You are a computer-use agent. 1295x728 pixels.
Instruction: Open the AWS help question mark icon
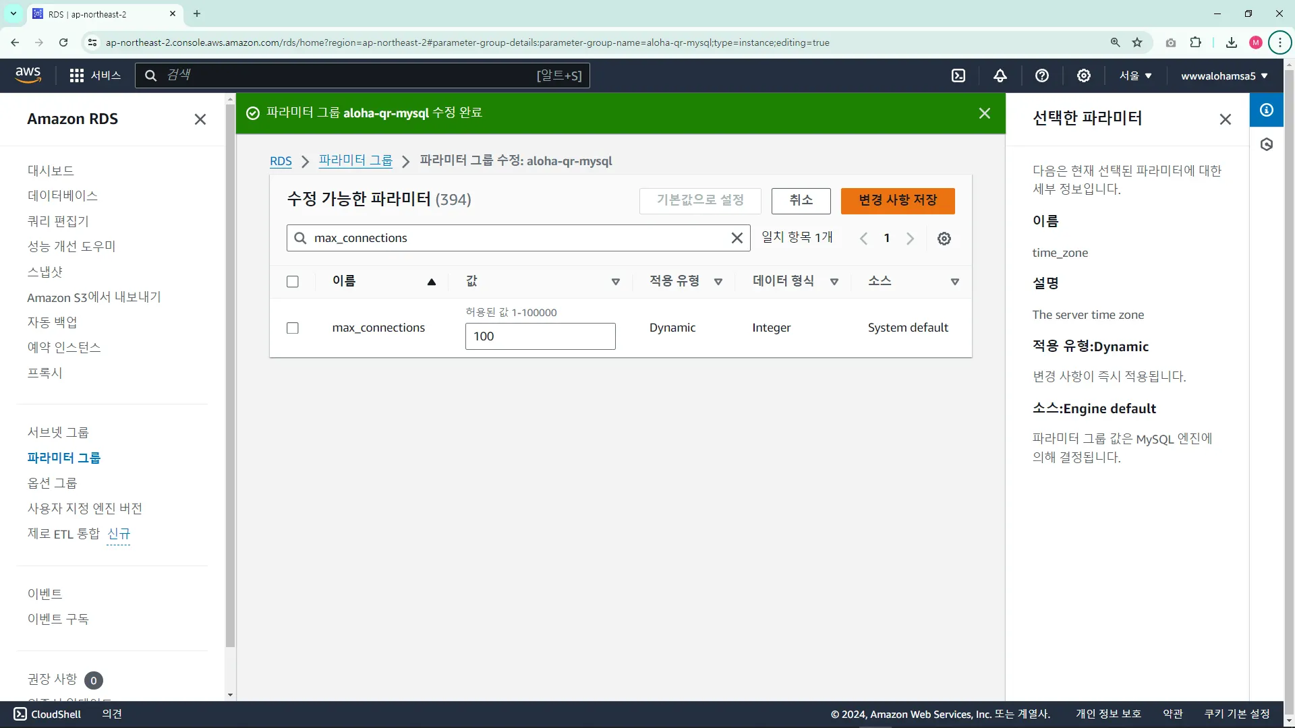point(1042,75)
